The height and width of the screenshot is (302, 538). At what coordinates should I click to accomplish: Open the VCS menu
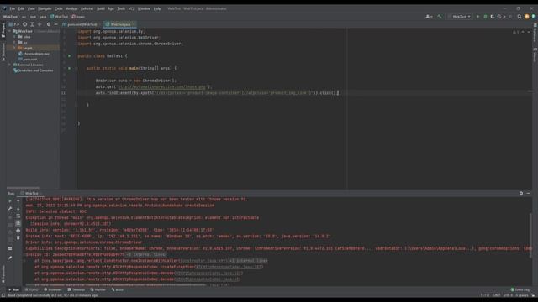pyautogui.click(x=131, y=8)
